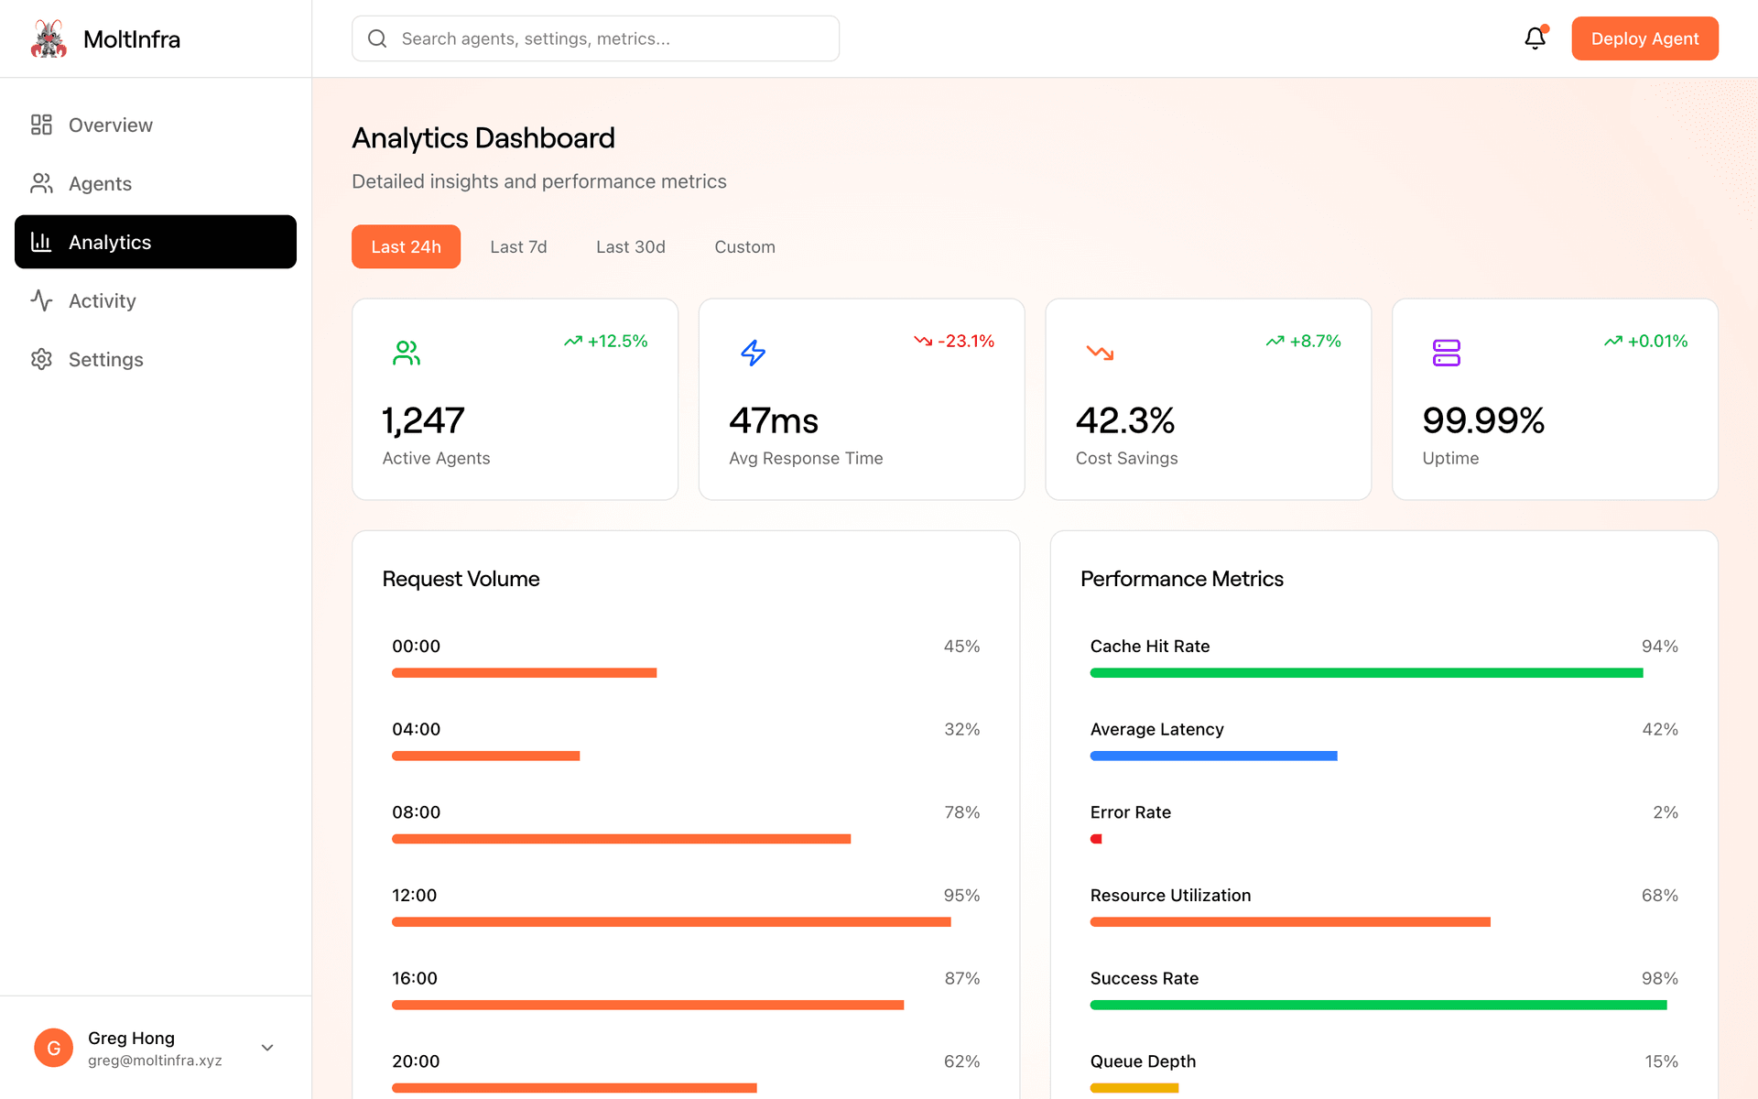
Task: Click the red down arrow beside -23.1%
Action: pos(923,341)
